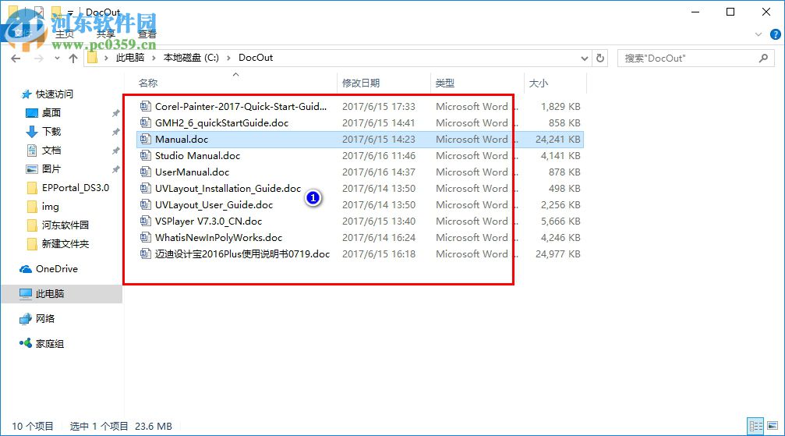Switch to details view layout
Image resolution: width=785 pixels, height=436 pixels.
pyautogui.click(x=755, y=426)
